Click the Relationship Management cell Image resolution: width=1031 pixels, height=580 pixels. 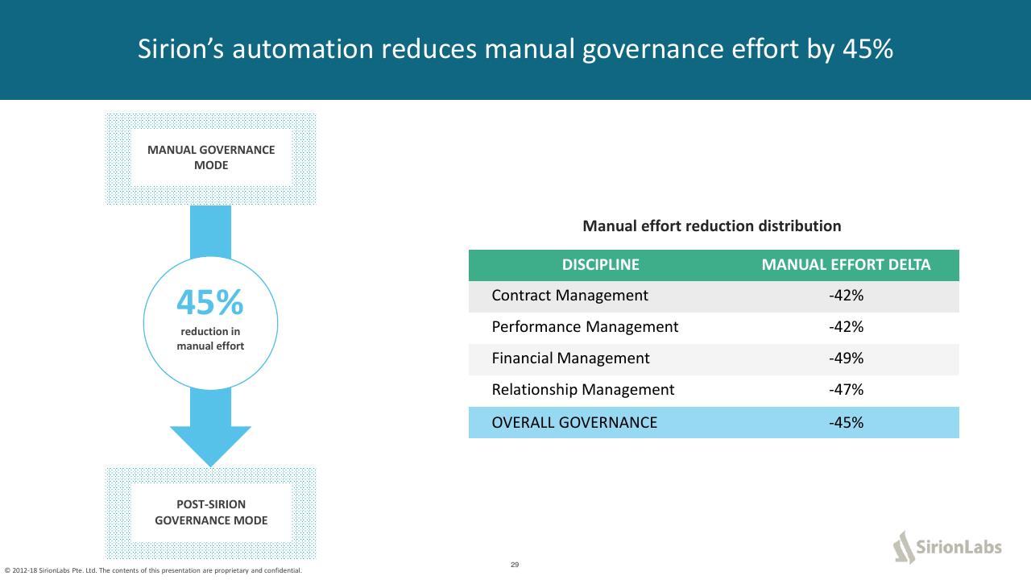583,390
